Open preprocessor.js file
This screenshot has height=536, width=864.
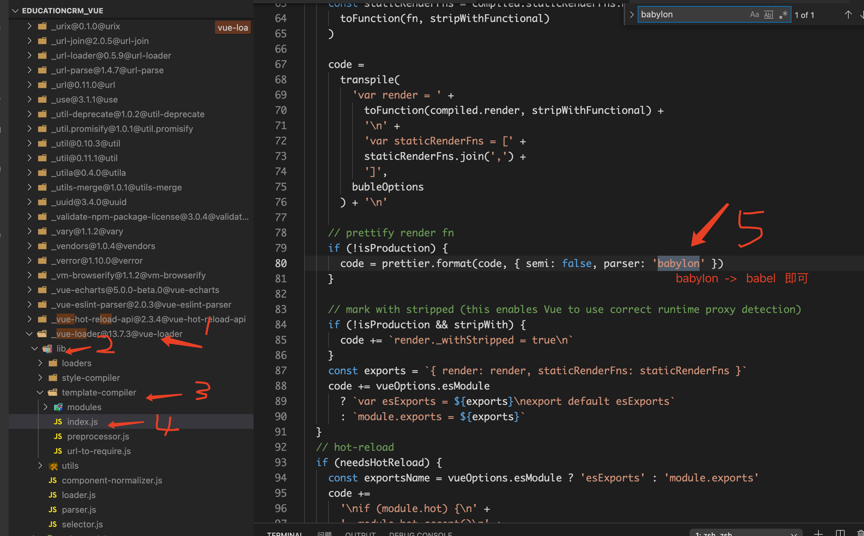point(98,436)
